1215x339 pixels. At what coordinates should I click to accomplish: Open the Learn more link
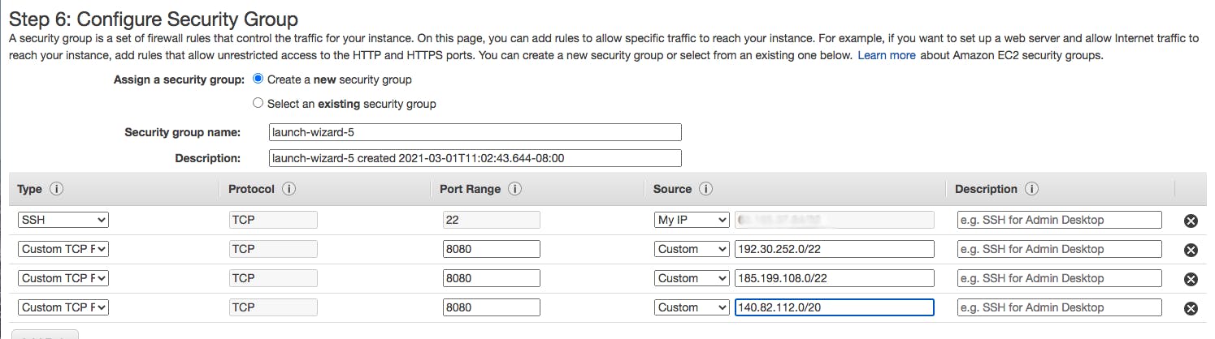[887, 55]
